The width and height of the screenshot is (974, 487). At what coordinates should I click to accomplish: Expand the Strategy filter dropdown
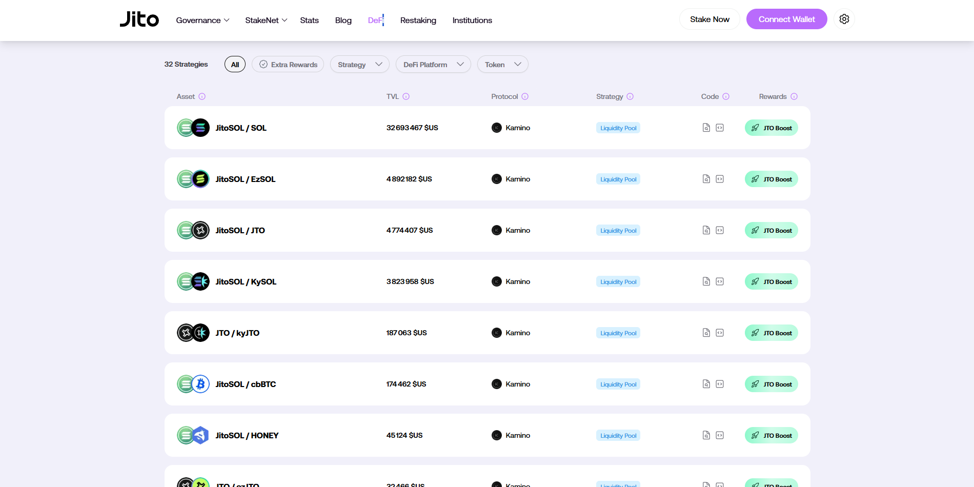(359, 65)
